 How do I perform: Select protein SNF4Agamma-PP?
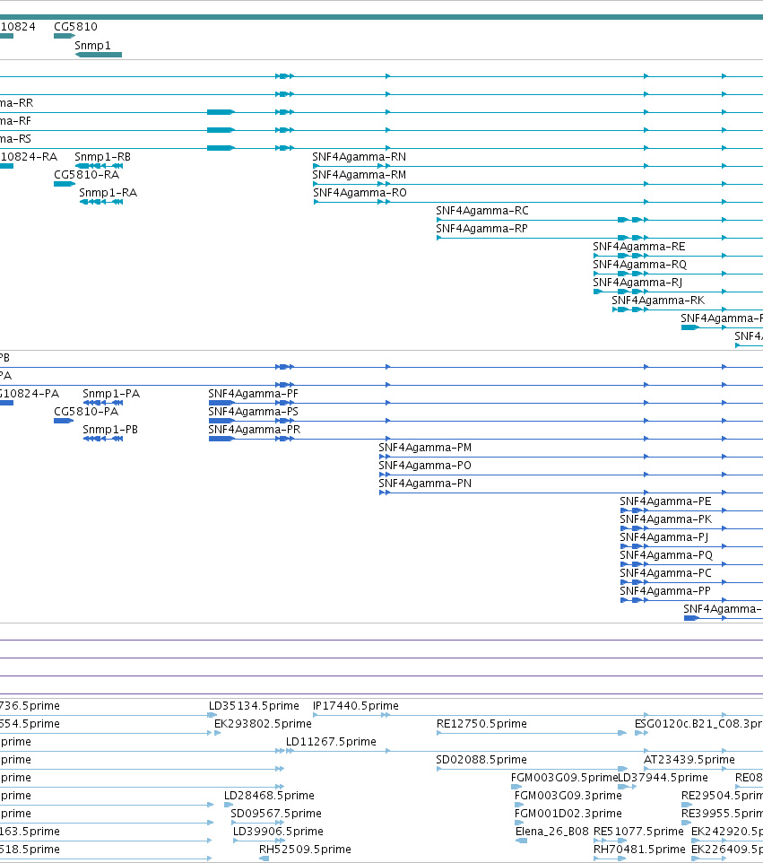pos(665,590)
